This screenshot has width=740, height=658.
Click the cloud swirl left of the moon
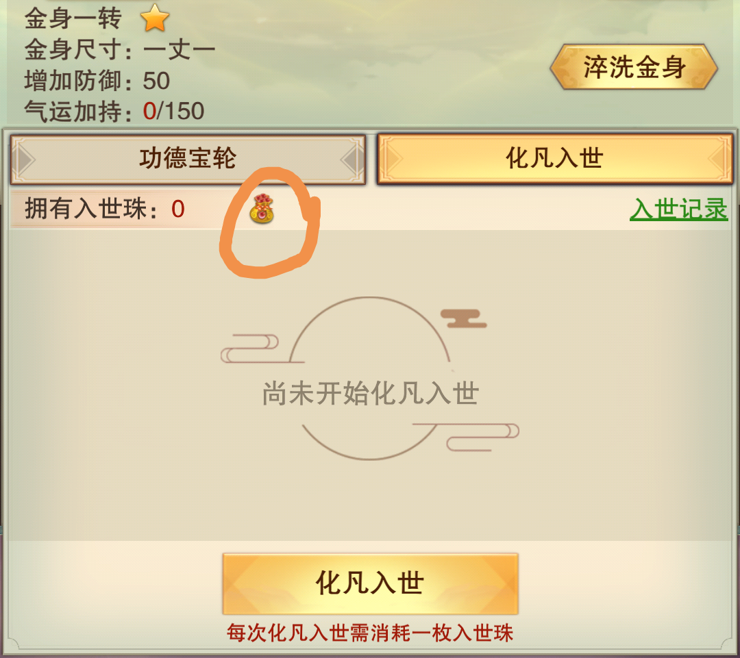pyautogui.click(x=250, y=349)
